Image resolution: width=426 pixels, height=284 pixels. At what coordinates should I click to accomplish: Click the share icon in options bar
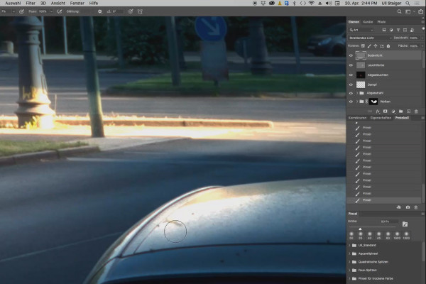[x=420, y=11]
